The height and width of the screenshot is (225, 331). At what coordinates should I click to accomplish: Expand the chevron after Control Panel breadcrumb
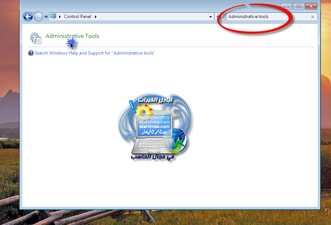(x=96, y=17)
